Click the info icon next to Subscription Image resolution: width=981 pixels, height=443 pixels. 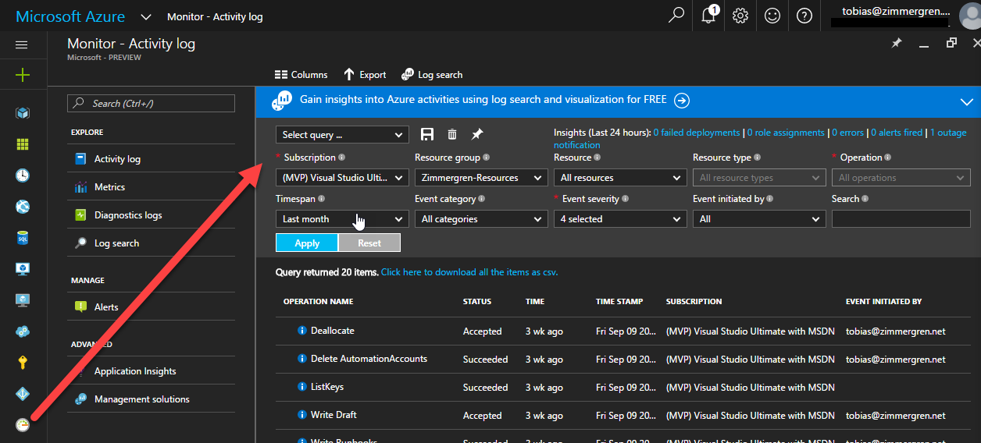[342, 158]
